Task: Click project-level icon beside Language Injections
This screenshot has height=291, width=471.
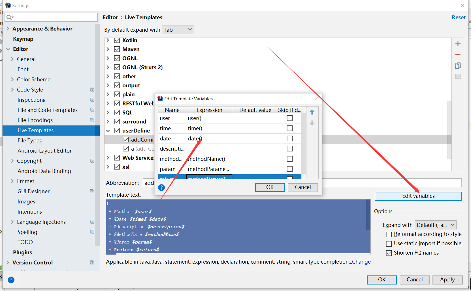Action: (92, 222)
